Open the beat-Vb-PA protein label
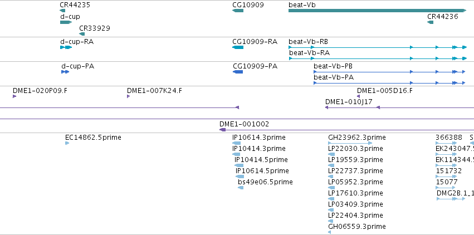 tap(334, 77)
